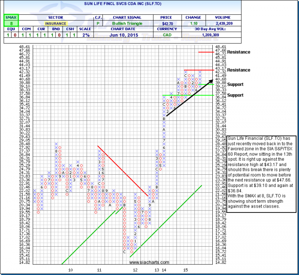Click the lower Support label near 36.84
Image resolution: width=299 pixels, height=275 pixels.
pyautogui.click(x=237, y=95)
